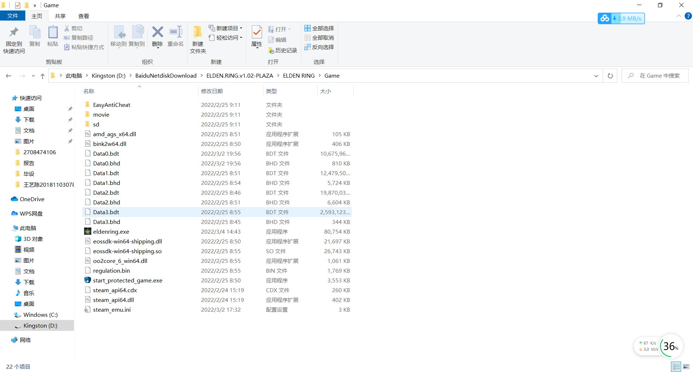Switch to Home (主页) tab
This screenshot has width=693, height=372.
click(x=37, y=16)
